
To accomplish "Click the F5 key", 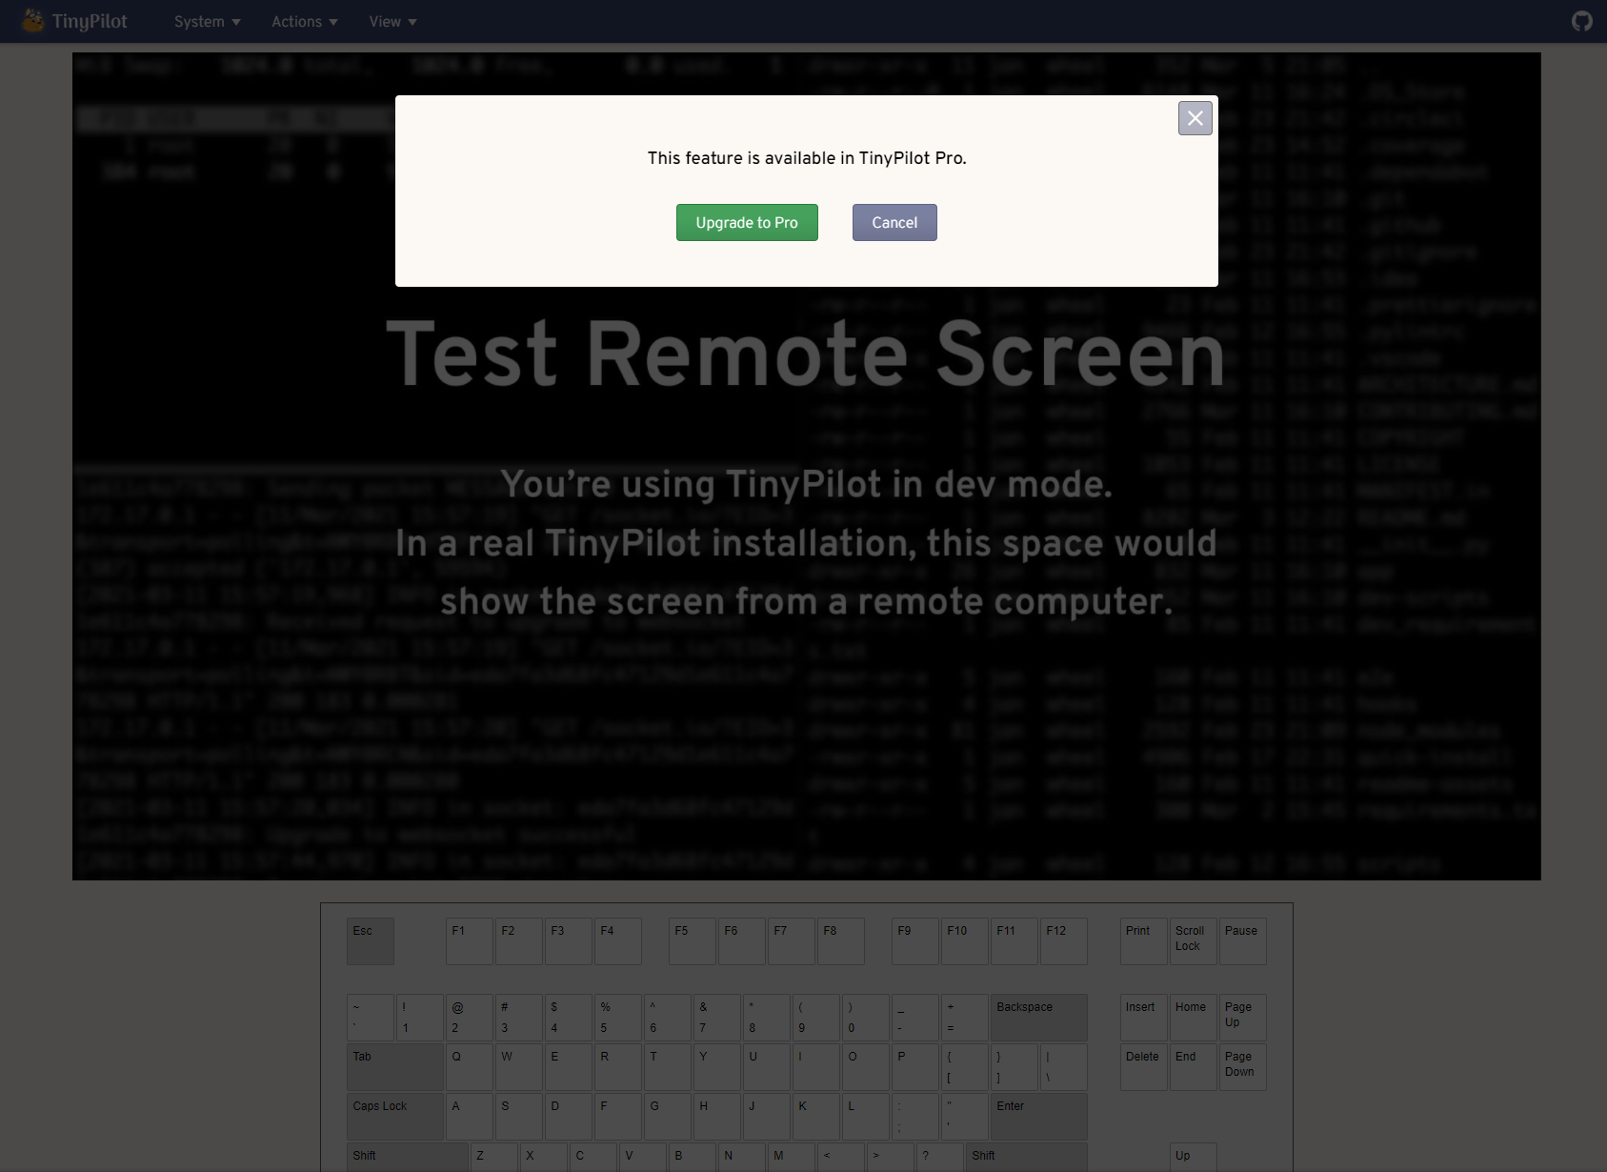I will pos(693,941).
